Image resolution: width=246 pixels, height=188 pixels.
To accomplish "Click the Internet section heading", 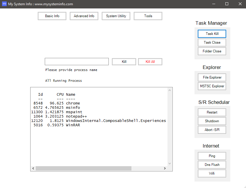I will (211, 146).
